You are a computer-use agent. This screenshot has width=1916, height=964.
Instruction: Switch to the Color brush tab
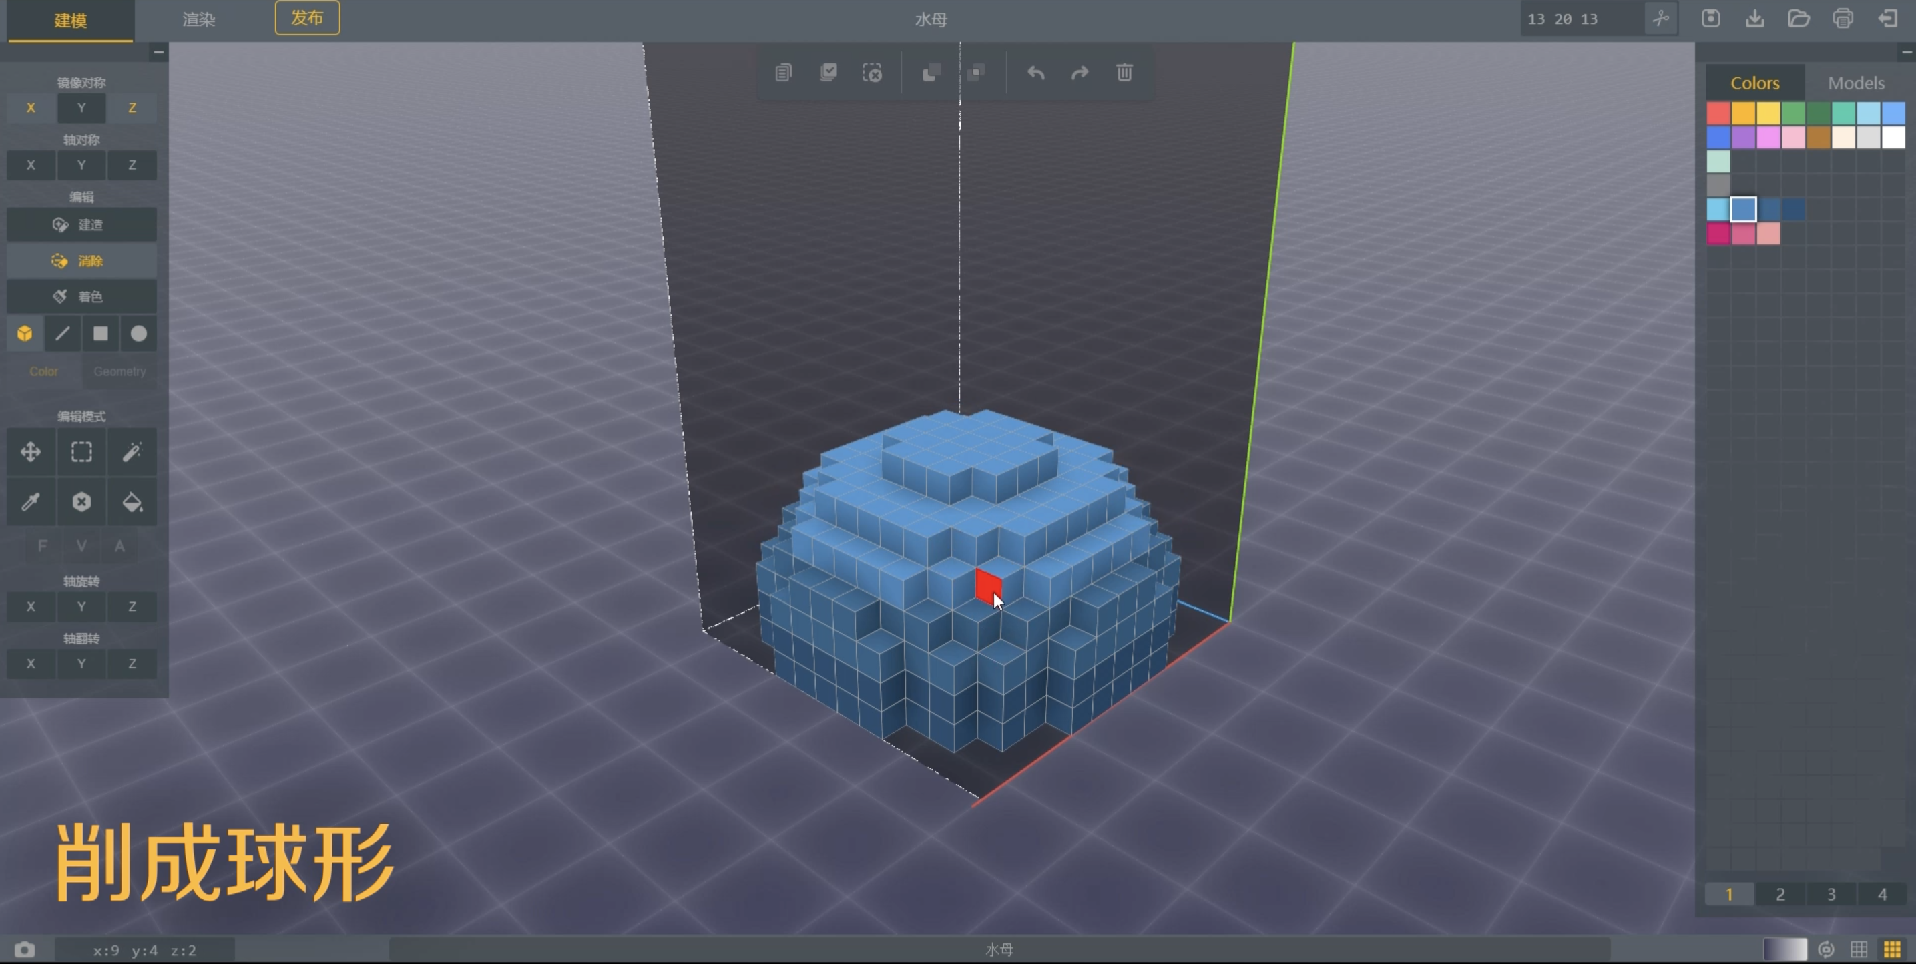[x=44, y=371]
